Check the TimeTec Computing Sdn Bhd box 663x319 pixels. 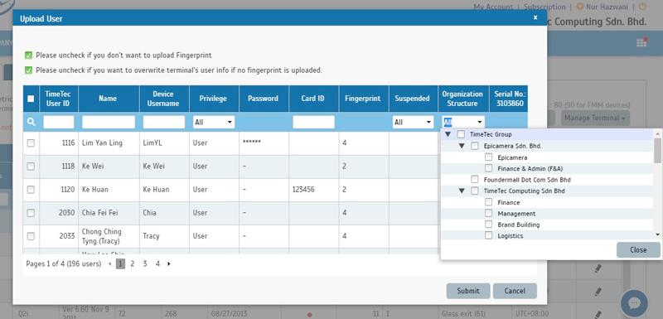click(475, 191)
